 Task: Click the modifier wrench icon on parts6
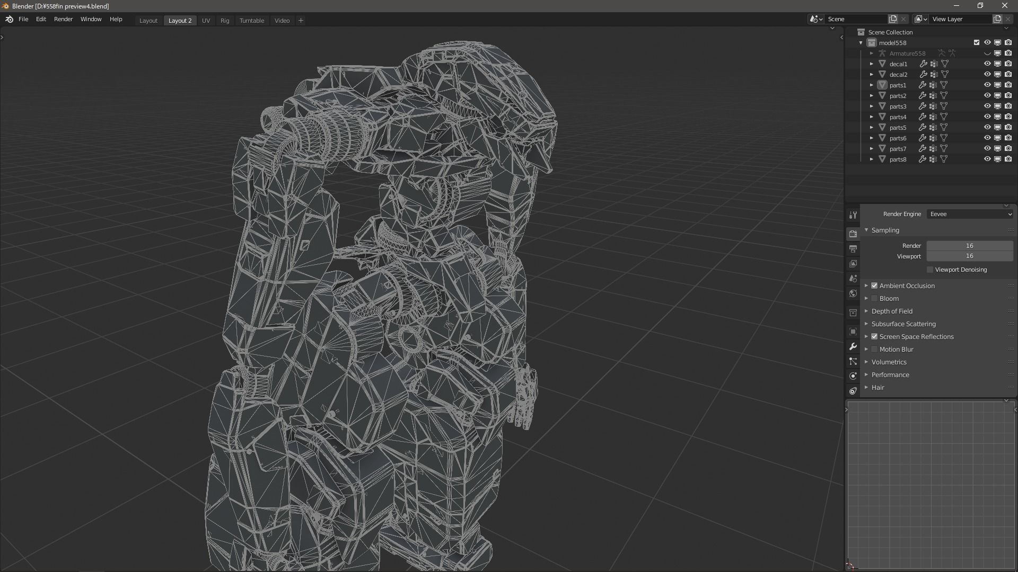[x=923, y=138]
